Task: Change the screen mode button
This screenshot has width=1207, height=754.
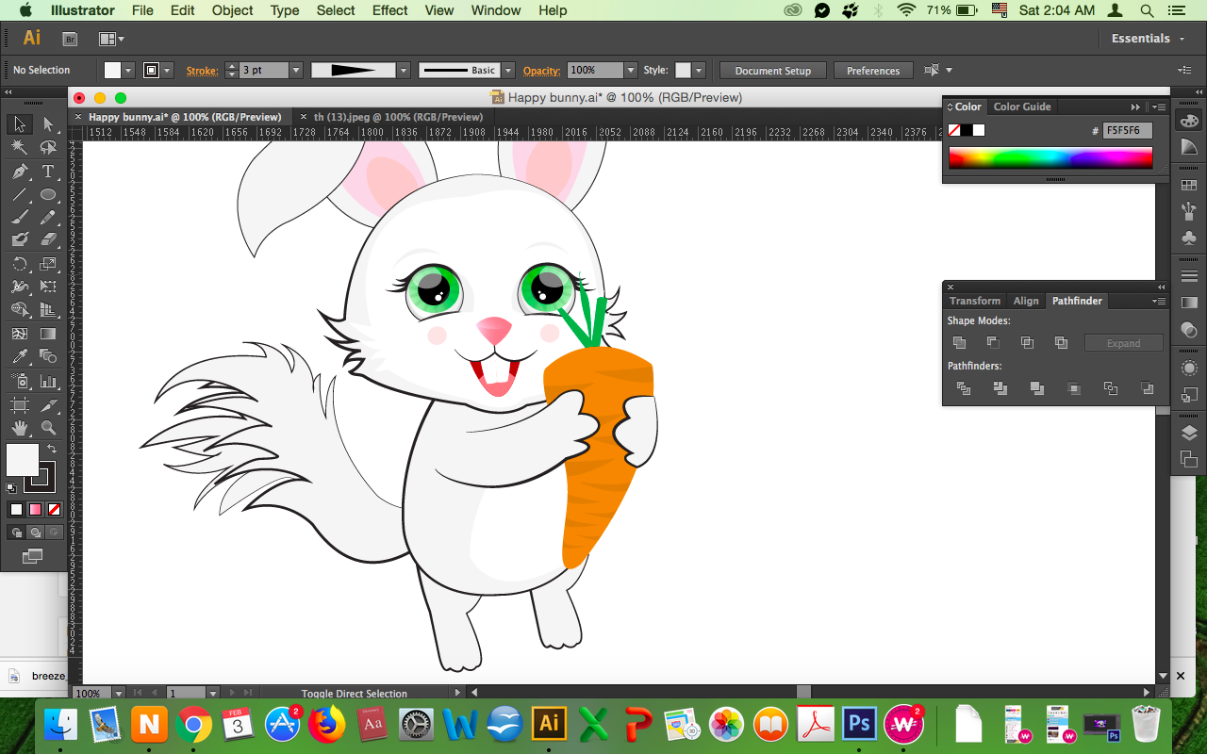Action: click(33, 557)
